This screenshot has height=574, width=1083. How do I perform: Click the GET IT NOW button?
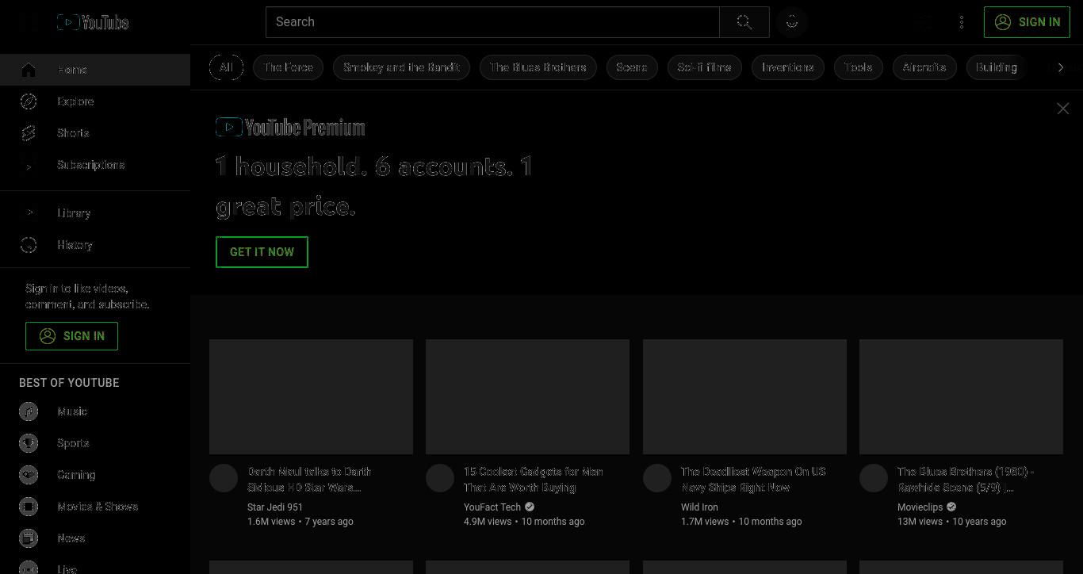click(262, 252)
